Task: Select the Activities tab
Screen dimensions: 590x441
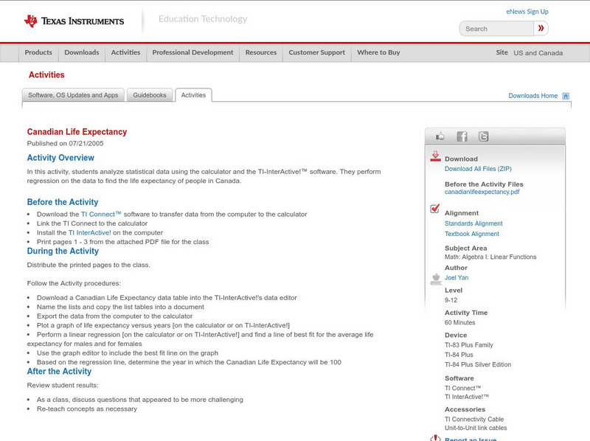Action: pos(193,95)
